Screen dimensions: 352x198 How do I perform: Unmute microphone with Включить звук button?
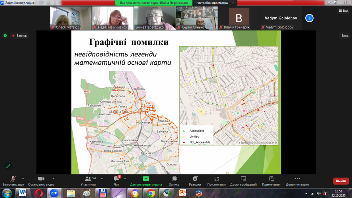13,179
